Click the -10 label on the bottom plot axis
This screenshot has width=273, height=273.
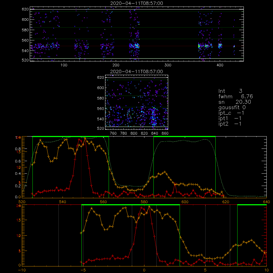pos(22,270)
